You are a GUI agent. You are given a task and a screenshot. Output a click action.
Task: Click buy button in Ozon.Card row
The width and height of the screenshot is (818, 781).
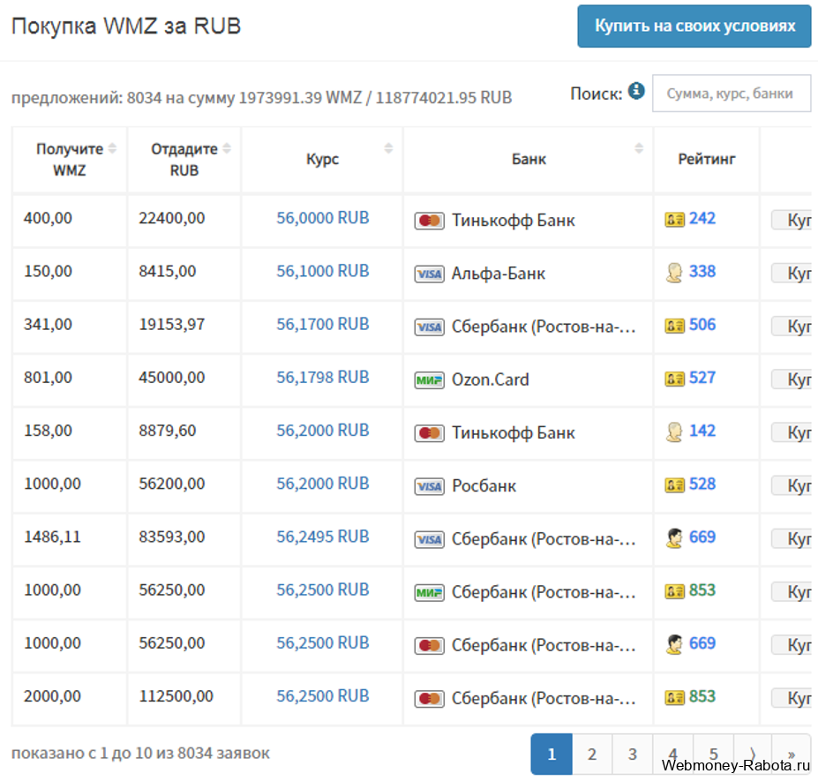point(792,379)
